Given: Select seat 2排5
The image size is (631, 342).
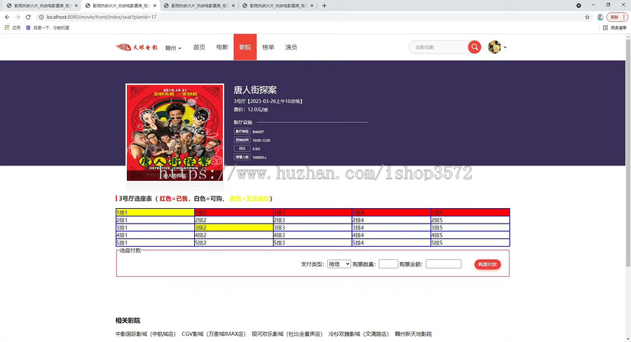Looking at the screenshot, I should [x=470, y=220].
